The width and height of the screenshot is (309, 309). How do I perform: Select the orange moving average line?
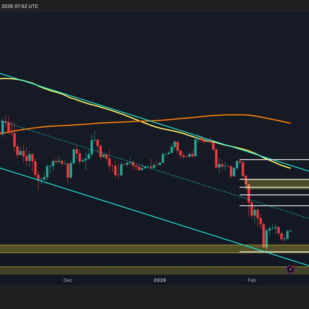(x=180, y=119)
